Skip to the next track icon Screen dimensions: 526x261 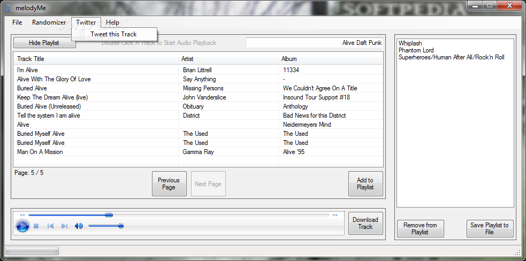(64, 226)
